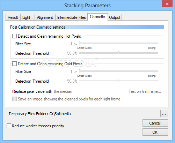Click the Cancel button
Image resolution: width=175 pixels, height=143 pixels.
tap(155, 123)
